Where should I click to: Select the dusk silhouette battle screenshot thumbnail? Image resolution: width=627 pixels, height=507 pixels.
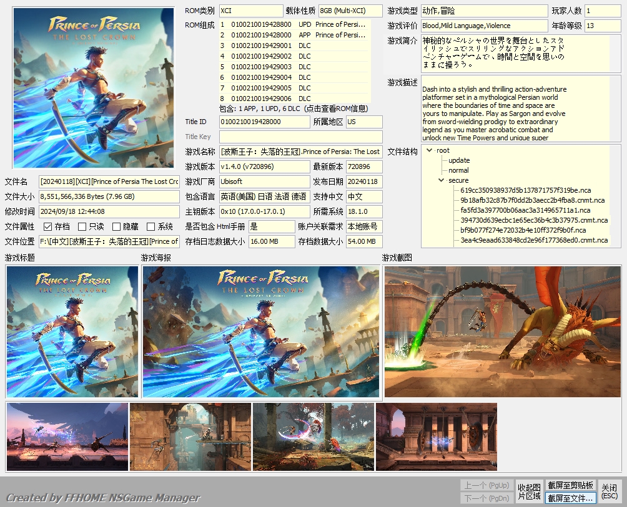(67, 437)
